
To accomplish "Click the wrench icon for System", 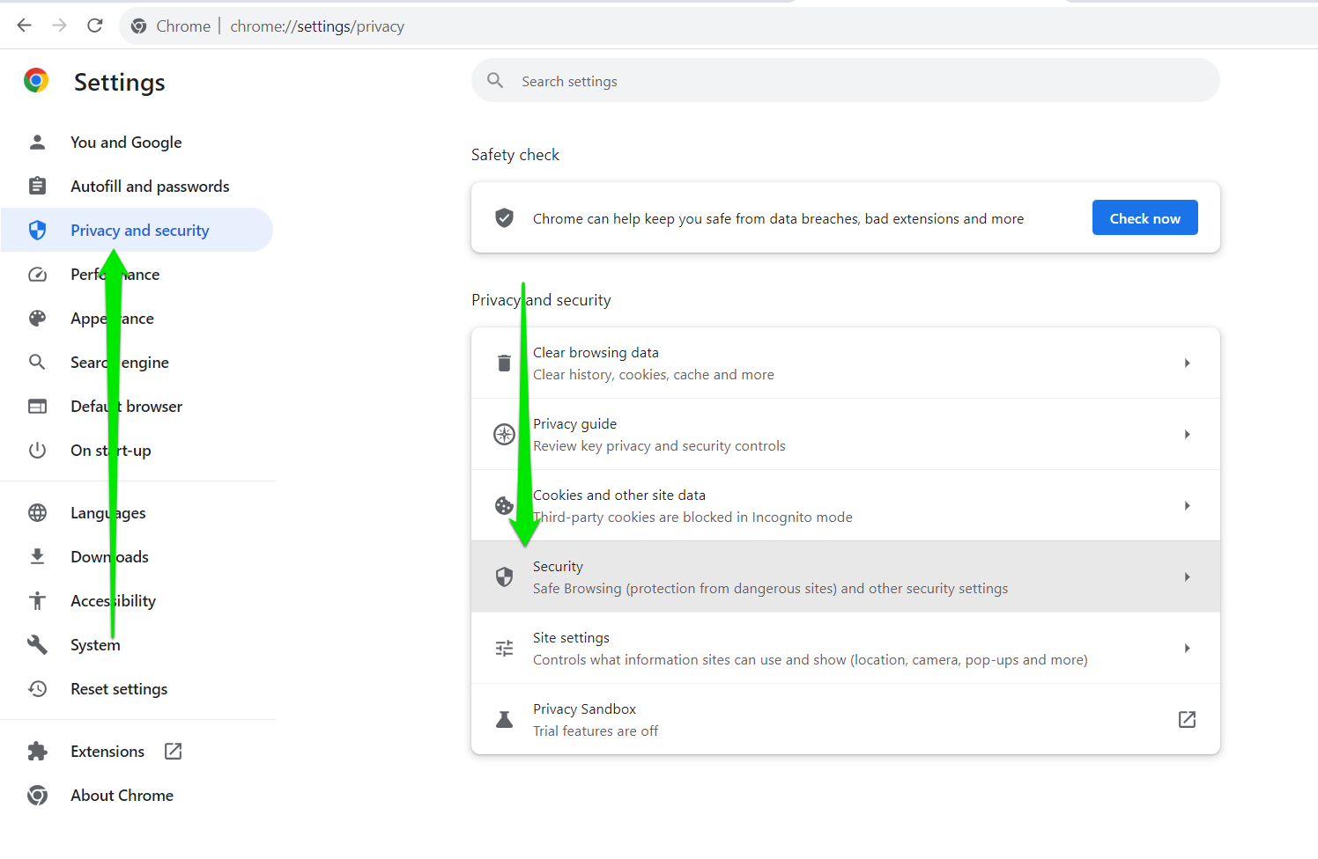I will (x=37, y=644).
